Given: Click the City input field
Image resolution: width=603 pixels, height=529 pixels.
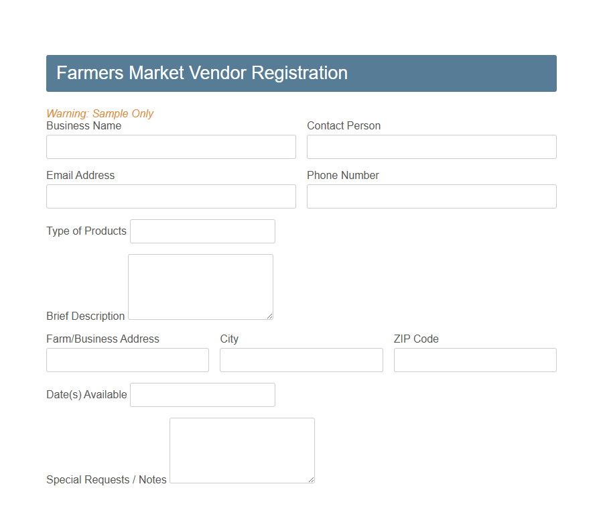Looking at the screenshot, I should click(301, 360).
